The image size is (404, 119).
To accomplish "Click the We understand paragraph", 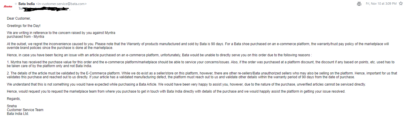I will click(186, 84).
